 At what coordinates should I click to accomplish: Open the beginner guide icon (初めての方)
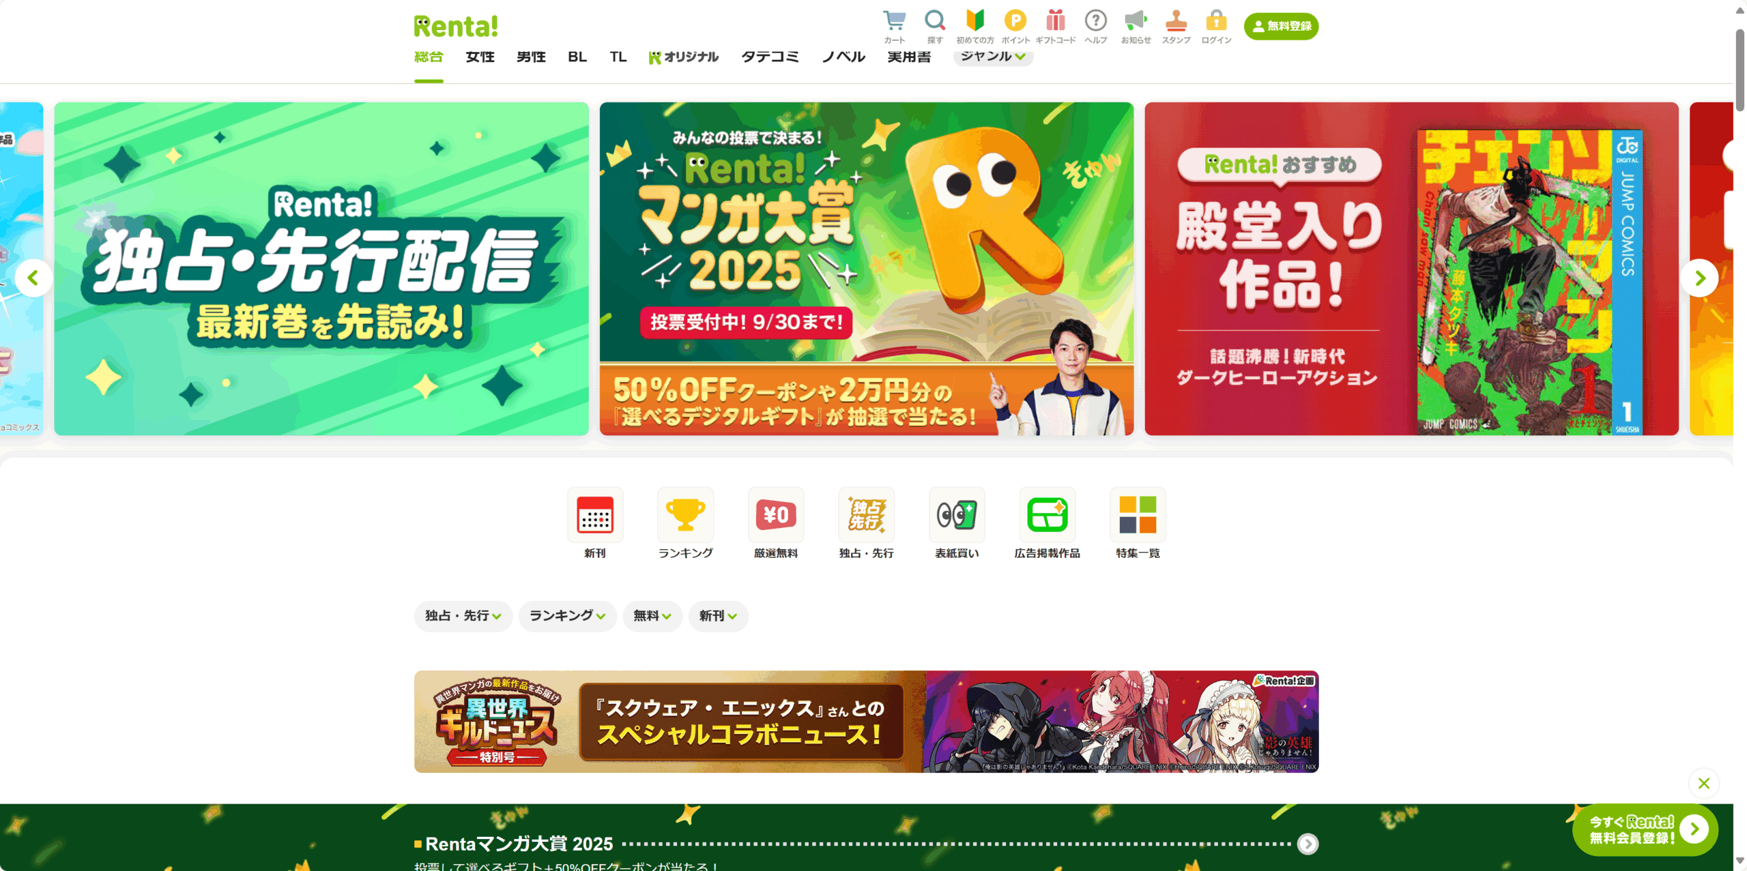[975, 27]
